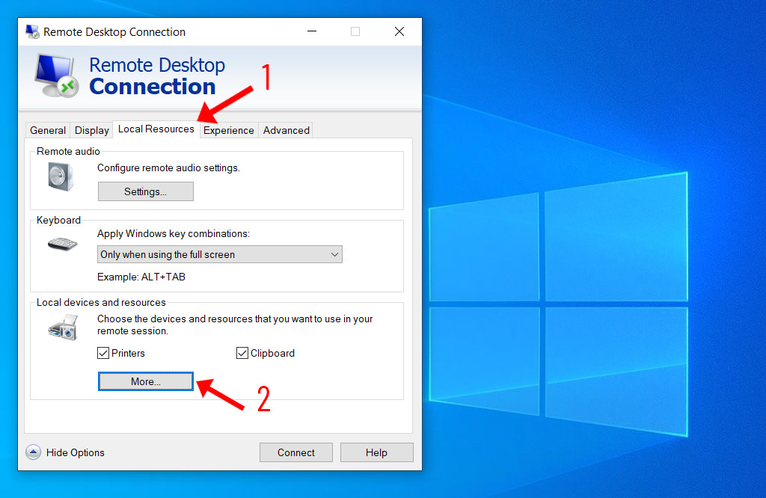Click the 'Remote audio' group label

click(68, 151)
